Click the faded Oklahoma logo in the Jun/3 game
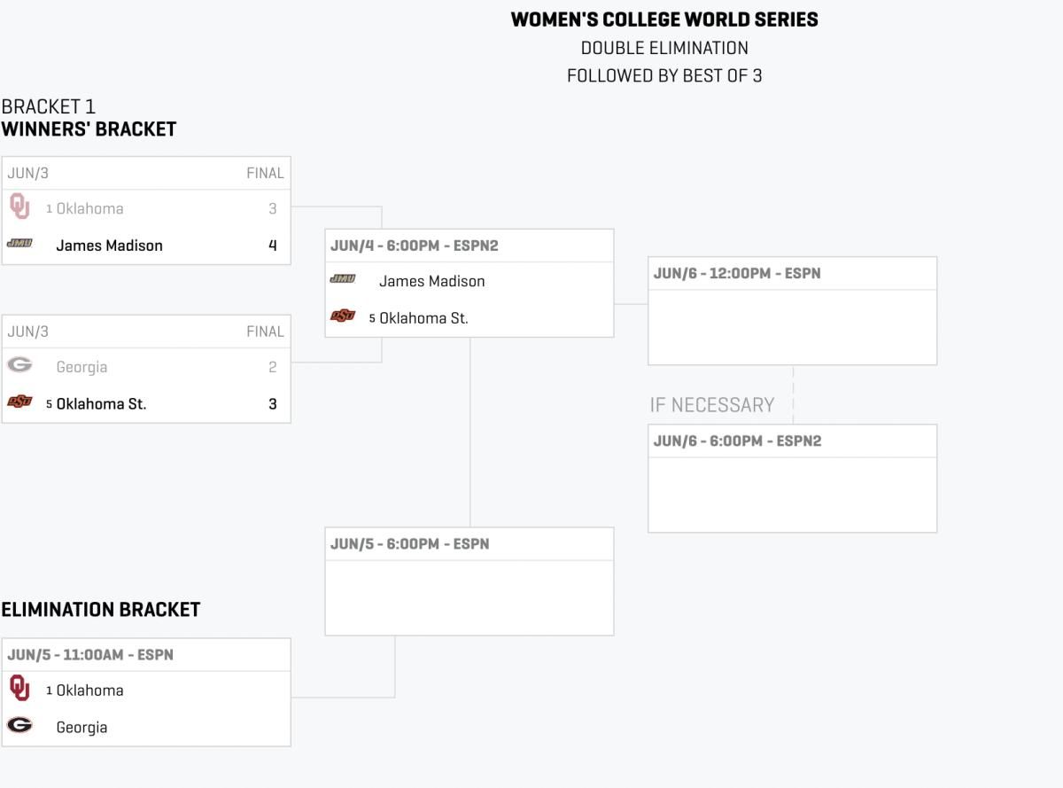This screenshot has width=1063, height=788. tap(19, 207)
